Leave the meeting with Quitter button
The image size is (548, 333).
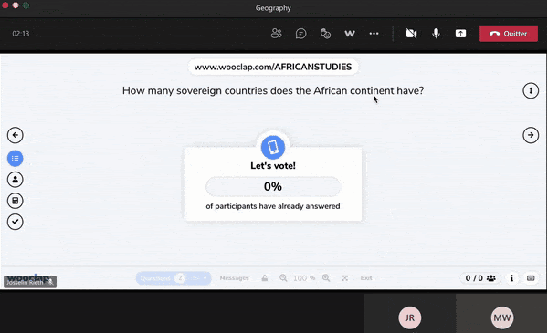(x=509, y=34)
